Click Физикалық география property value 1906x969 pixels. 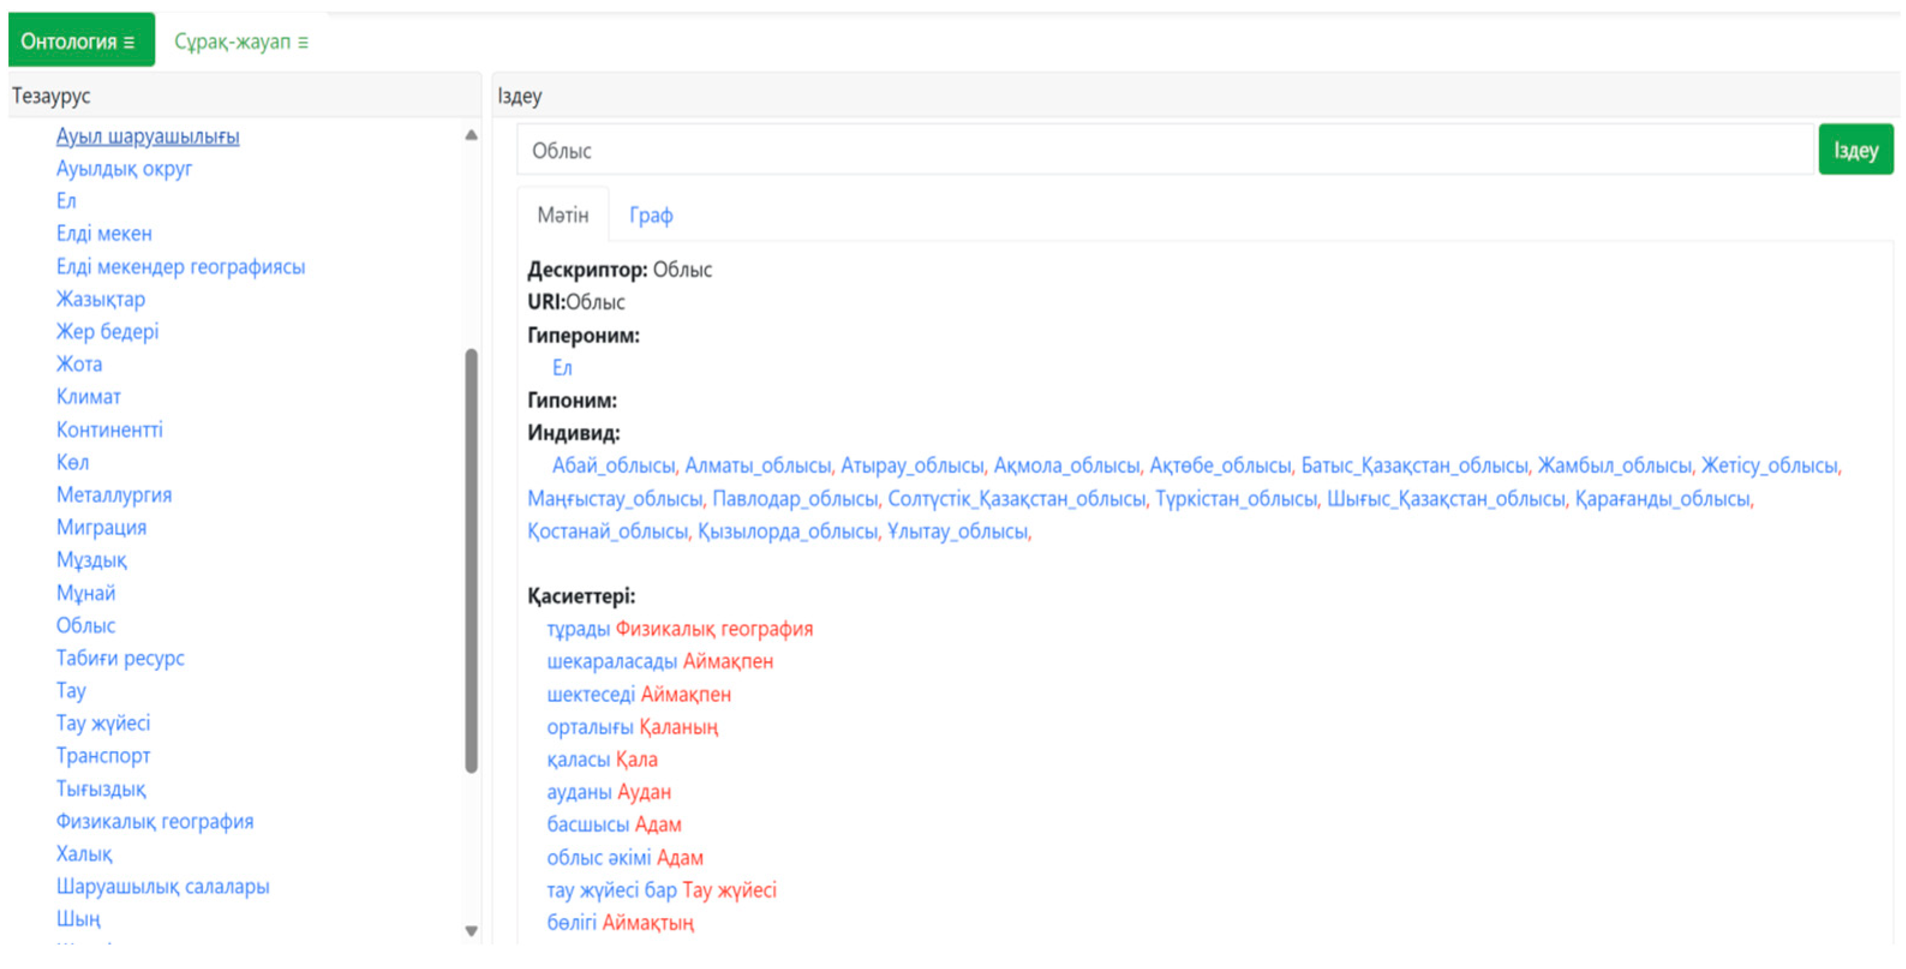(x=714, y=629)
